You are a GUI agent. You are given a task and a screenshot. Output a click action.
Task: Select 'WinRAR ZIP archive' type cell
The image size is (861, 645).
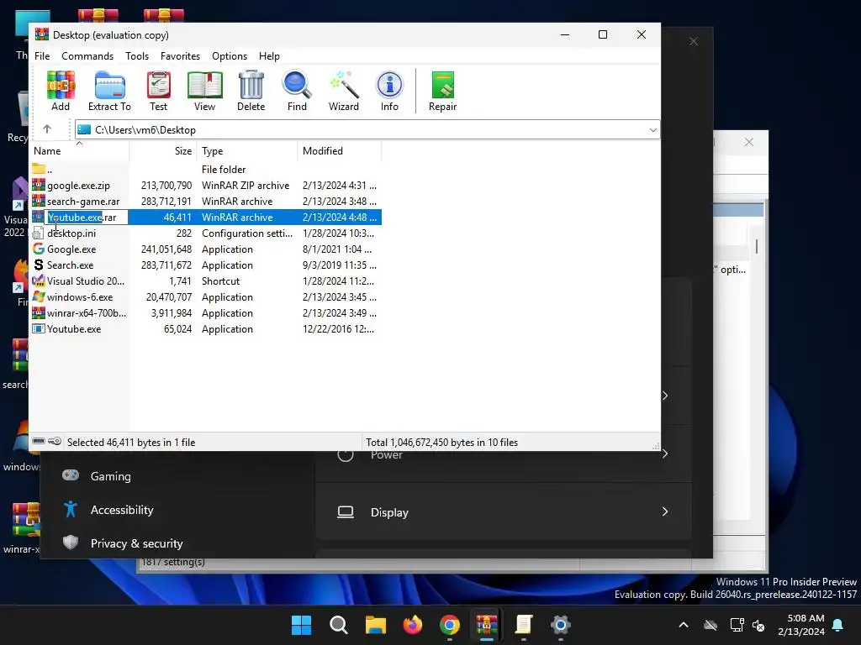click(246, 186)
